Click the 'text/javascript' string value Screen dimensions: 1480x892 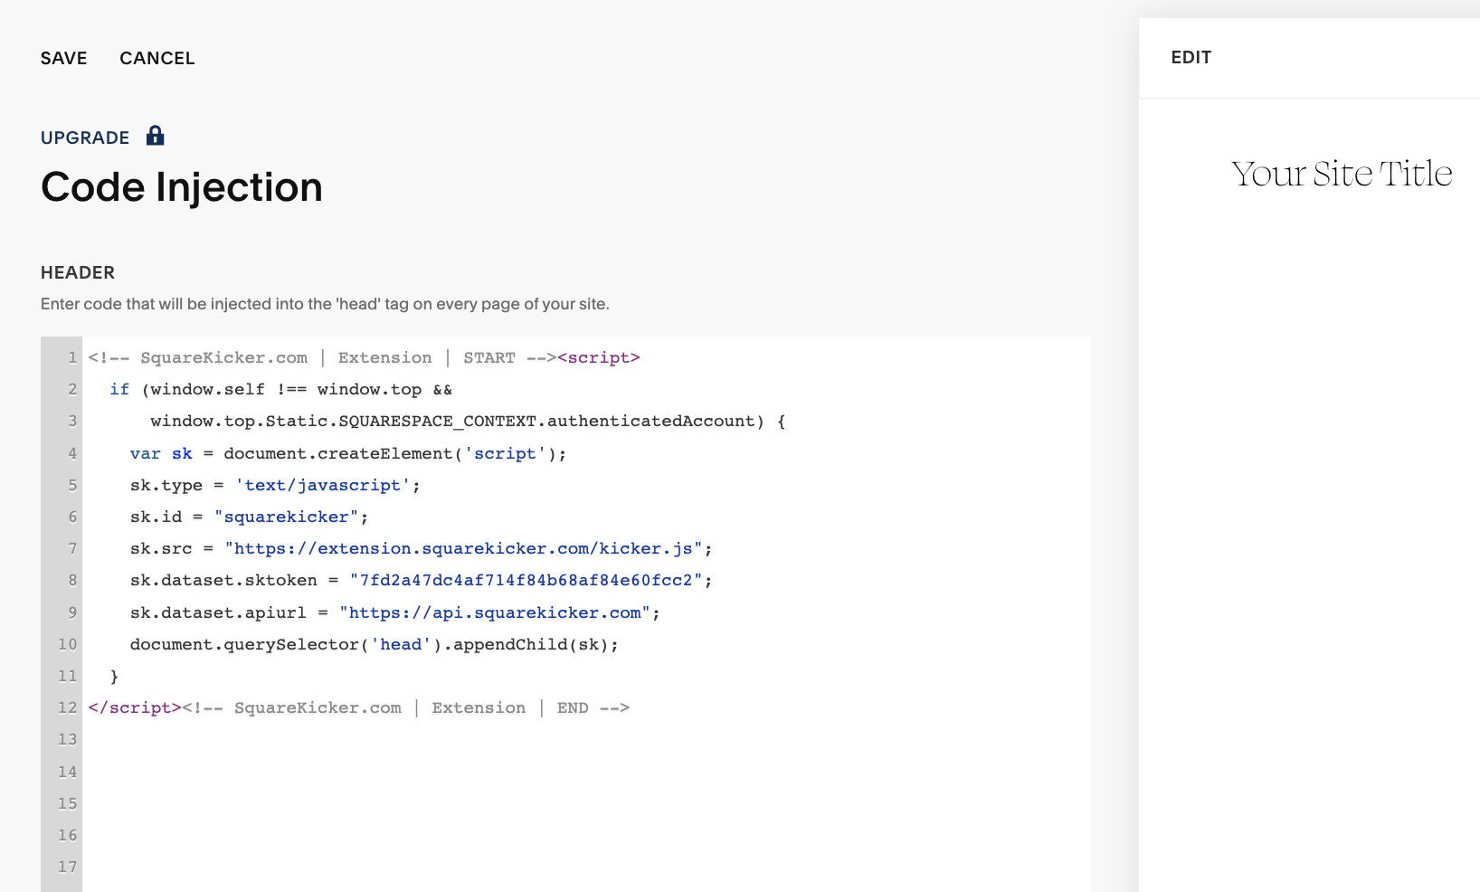(x=323, y=485)
